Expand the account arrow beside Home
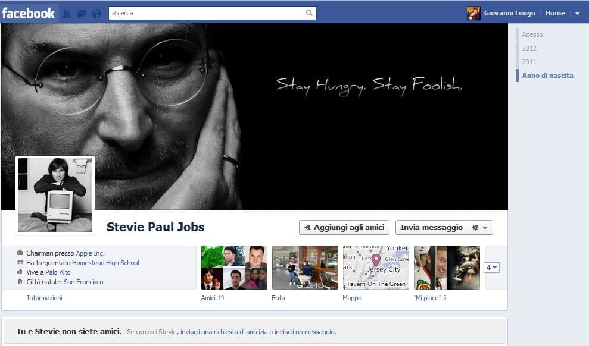The width and height of the screenshot is (589, 346). pos(577,14)
